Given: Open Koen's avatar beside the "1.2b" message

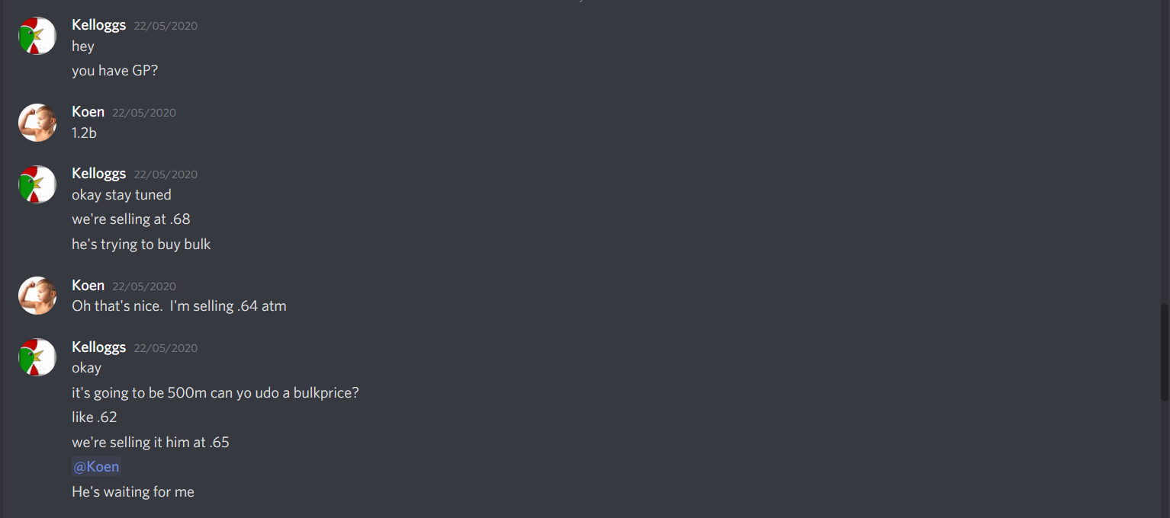Looking at the screenshot, I should 37,123.
